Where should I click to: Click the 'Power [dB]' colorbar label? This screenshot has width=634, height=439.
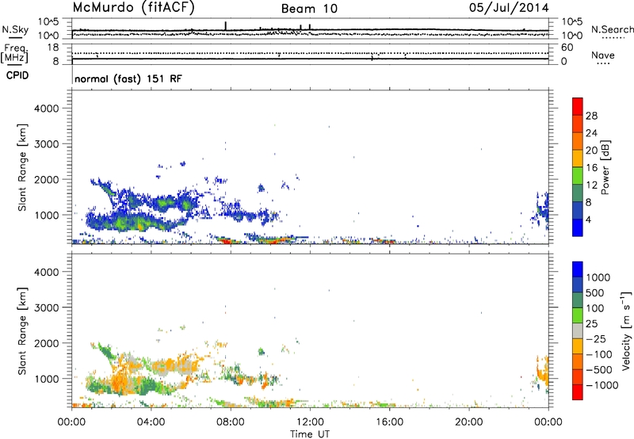tap(605, 167)
